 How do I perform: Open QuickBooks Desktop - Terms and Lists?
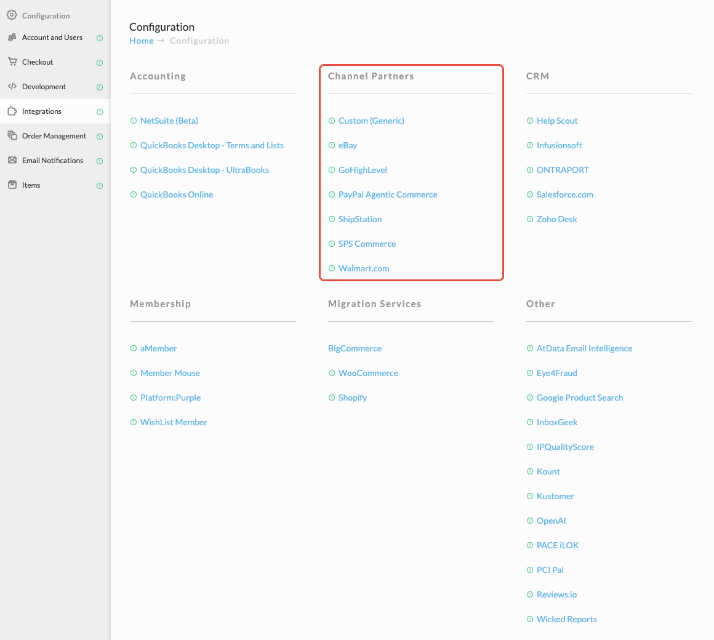(212, 145)
